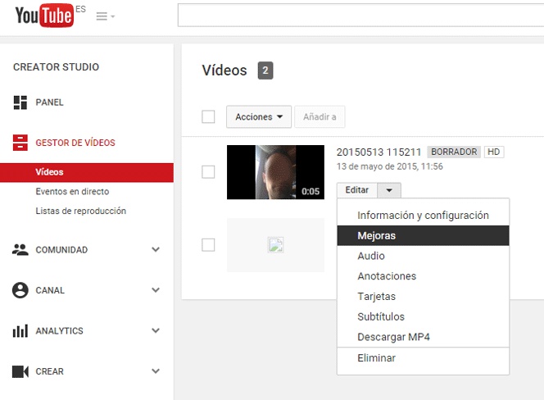Click the Editar button
Image resolution: width=544 pixels, height=400 pixels.
(357, 190)
